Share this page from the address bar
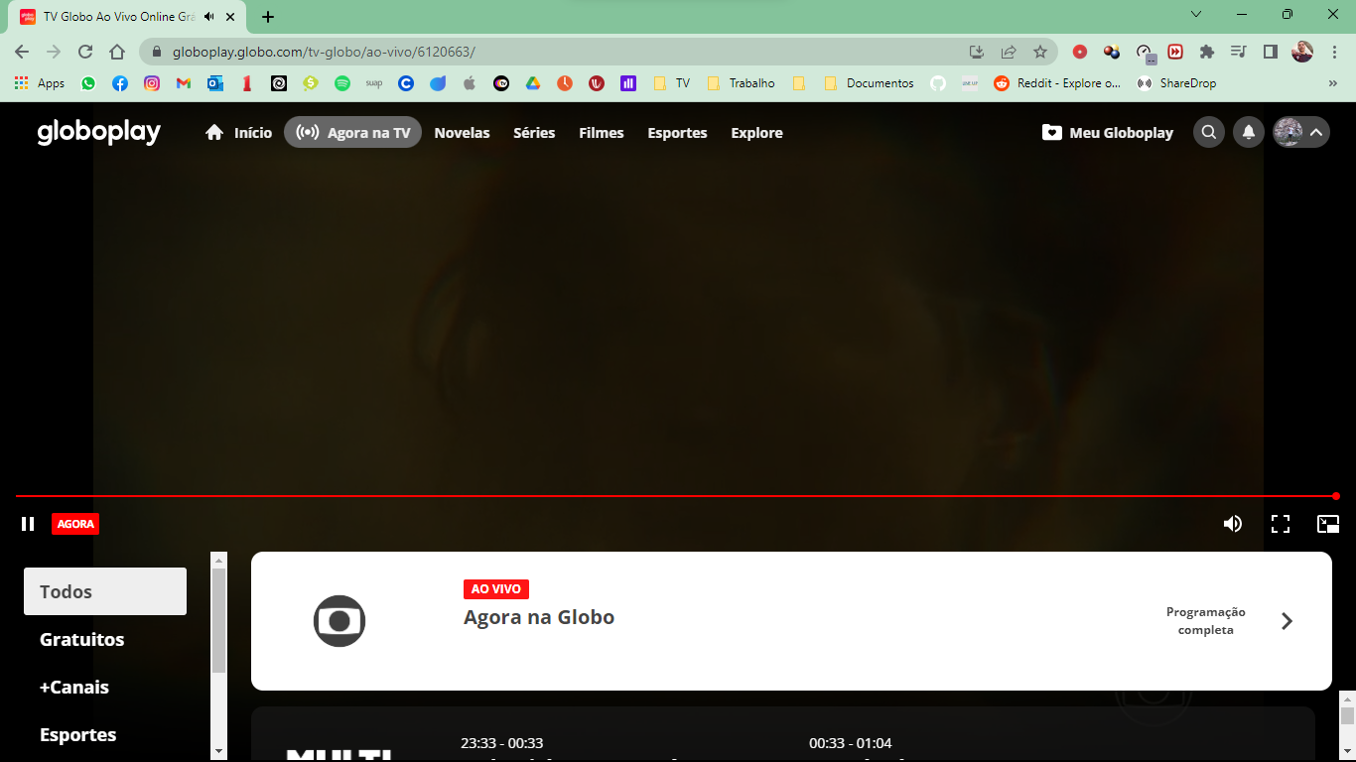Screen dimensions: 1356x762 (x=1009, y=52)
